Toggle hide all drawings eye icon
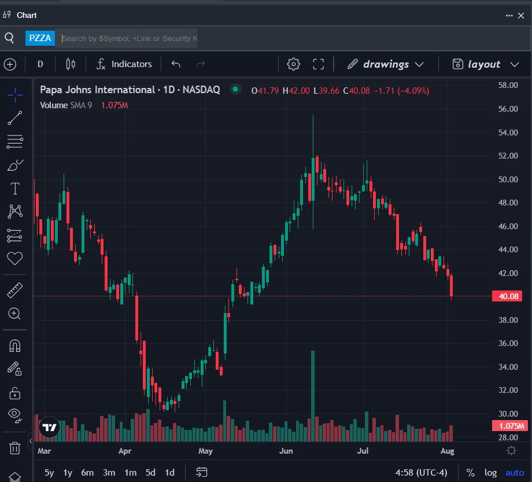 (x=15, y=415)
